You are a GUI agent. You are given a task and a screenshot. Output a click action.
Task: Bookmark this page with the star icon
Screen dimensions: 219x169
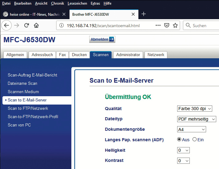point(175,25)
